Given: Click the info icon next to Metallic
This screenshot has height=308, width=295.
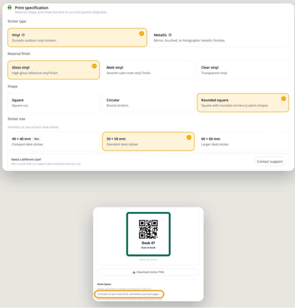Looking at the screenshot, I should tap(170, 35).
